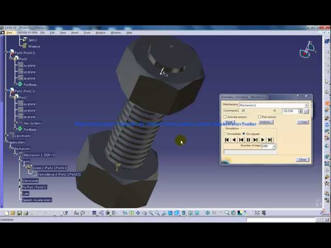
Task: Play the simulation forward
Action: pos(263,140)
